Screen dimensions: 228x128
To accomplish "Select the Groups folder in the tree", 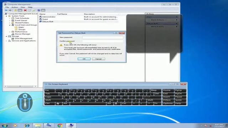I will pyautogui.click(x=22, y=30).
